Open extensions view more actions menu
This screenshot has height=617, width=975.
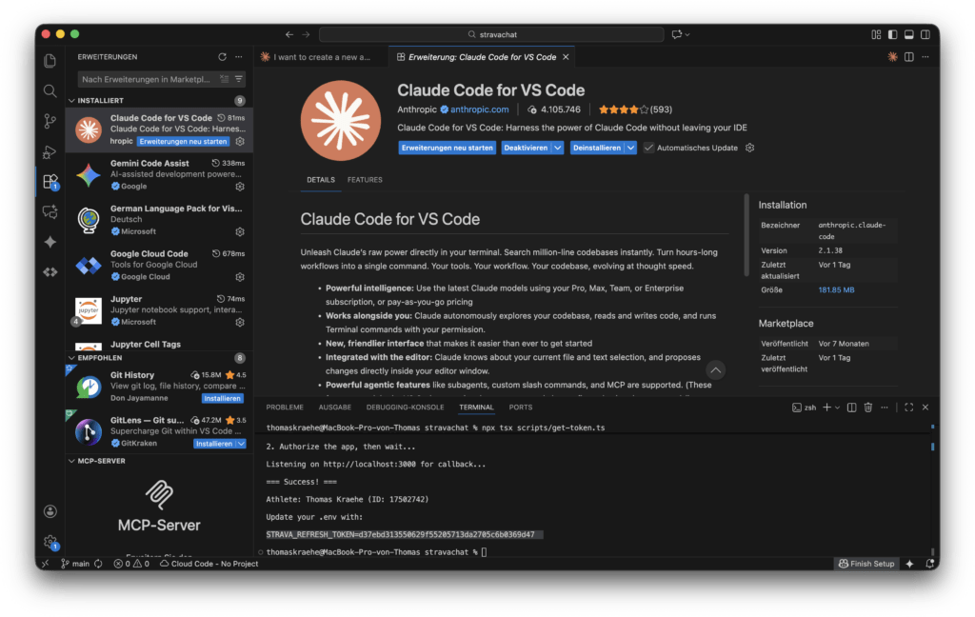point(239,56)
